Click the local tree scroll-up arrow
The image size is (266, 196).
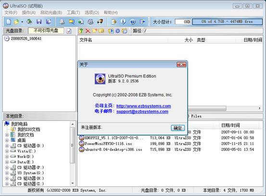tap(73, 124)
